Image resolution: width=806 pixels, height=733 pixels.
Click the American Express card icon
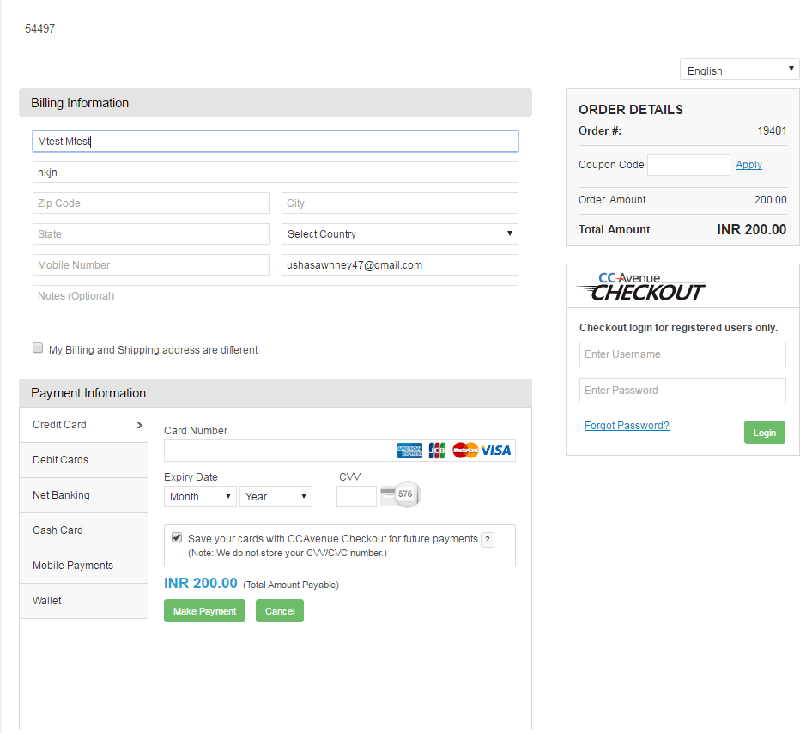(x=409, y=451)
